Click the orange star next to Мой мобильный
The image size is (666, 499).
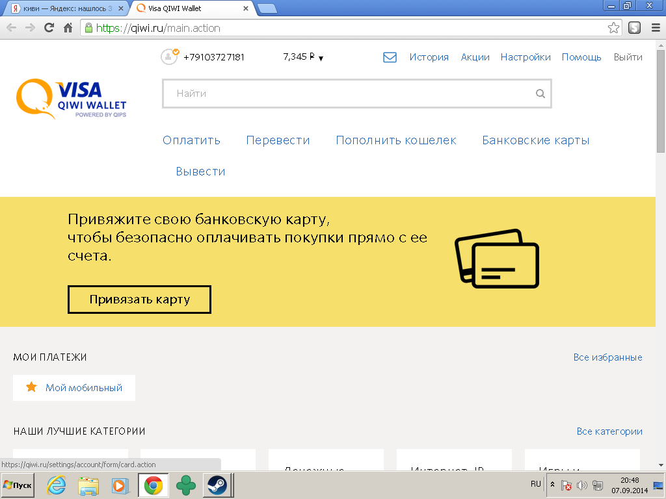tap(31, 387)
